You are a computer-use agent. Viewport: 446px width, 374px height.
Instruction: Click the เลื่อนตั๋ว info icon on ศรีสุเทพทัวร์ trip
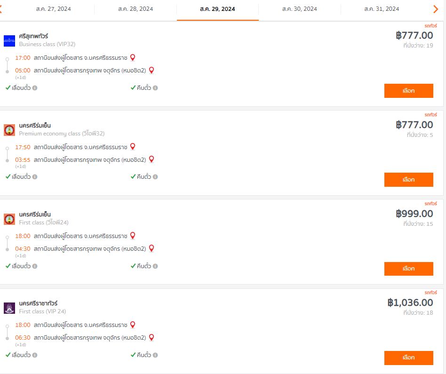click(35, 88)
